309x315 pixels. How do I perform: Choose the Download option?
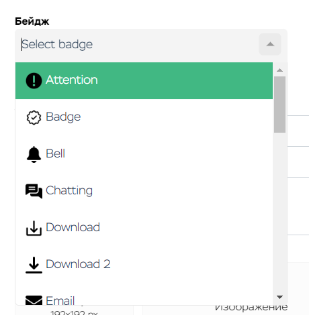coord(144,228)
